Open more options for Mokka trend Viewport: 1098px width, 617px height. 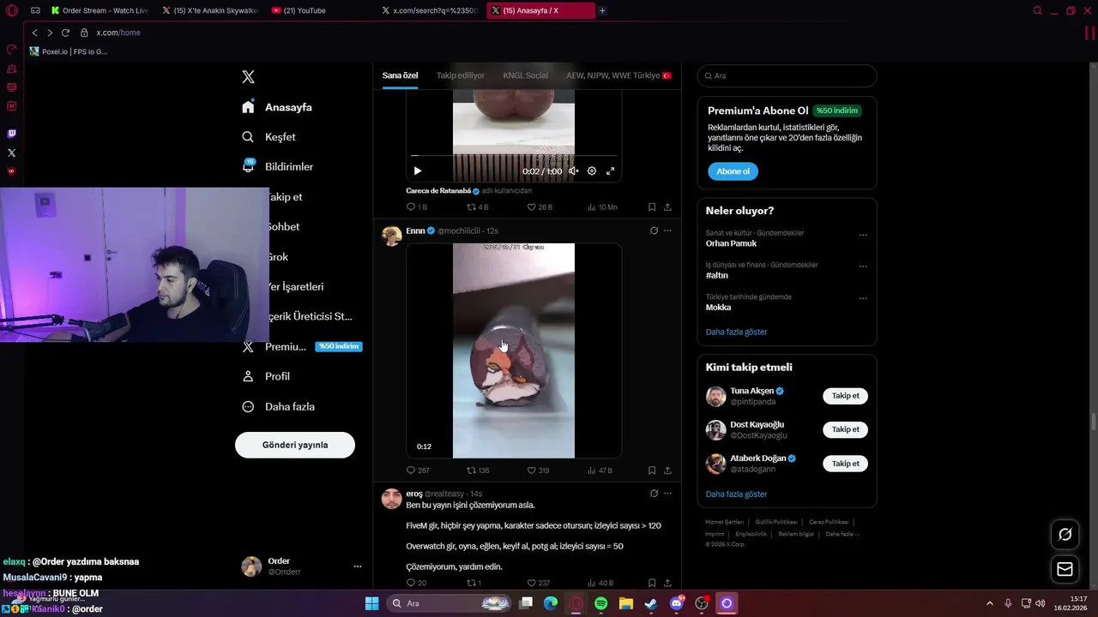point(863,298)
